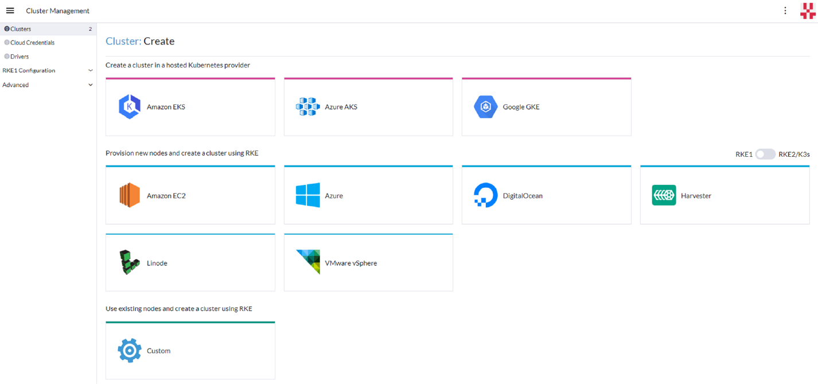This screenshot has height=384, width=818.
Task: Choose the Harvester label
Action: tap(696, 196)
